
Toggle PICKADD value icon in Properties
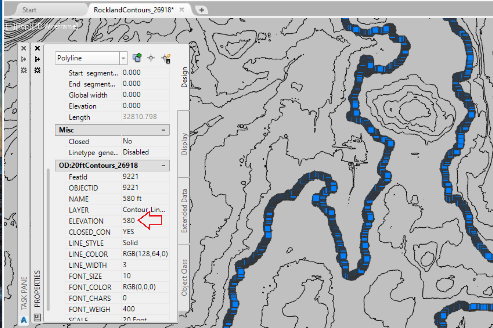click(137, 58)
